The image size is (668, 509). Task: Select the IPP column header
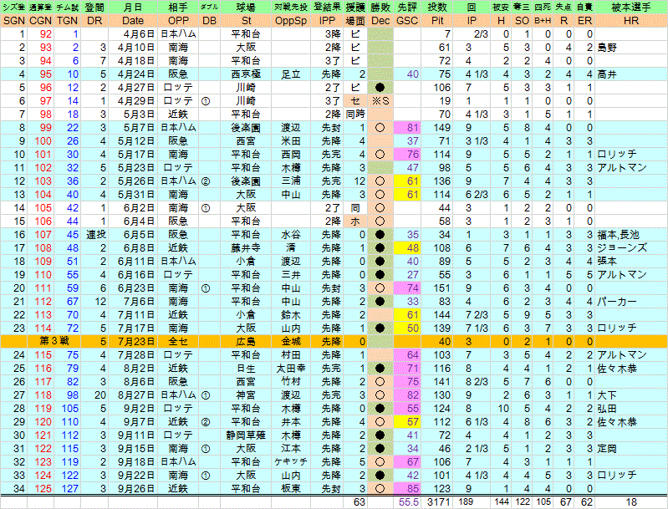327,20
